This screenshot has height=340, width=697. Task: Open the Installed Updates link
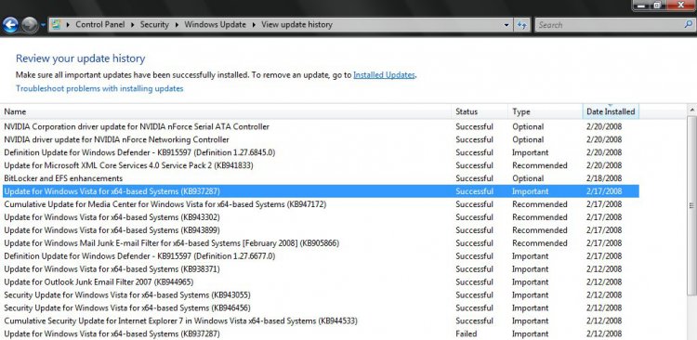384,75
